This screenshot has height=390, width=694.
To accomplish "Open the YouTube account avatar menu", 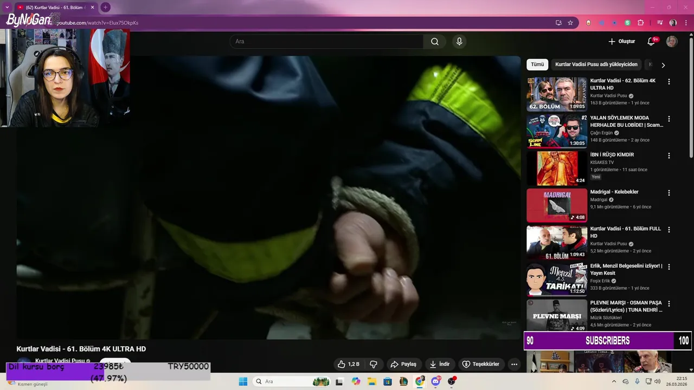I will (x=672, y=42).
